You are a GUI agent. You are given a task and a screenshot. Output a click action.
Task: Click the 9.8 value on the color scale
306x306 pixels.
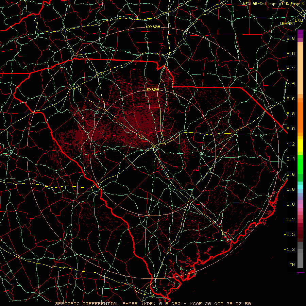[x=291, y=38]
